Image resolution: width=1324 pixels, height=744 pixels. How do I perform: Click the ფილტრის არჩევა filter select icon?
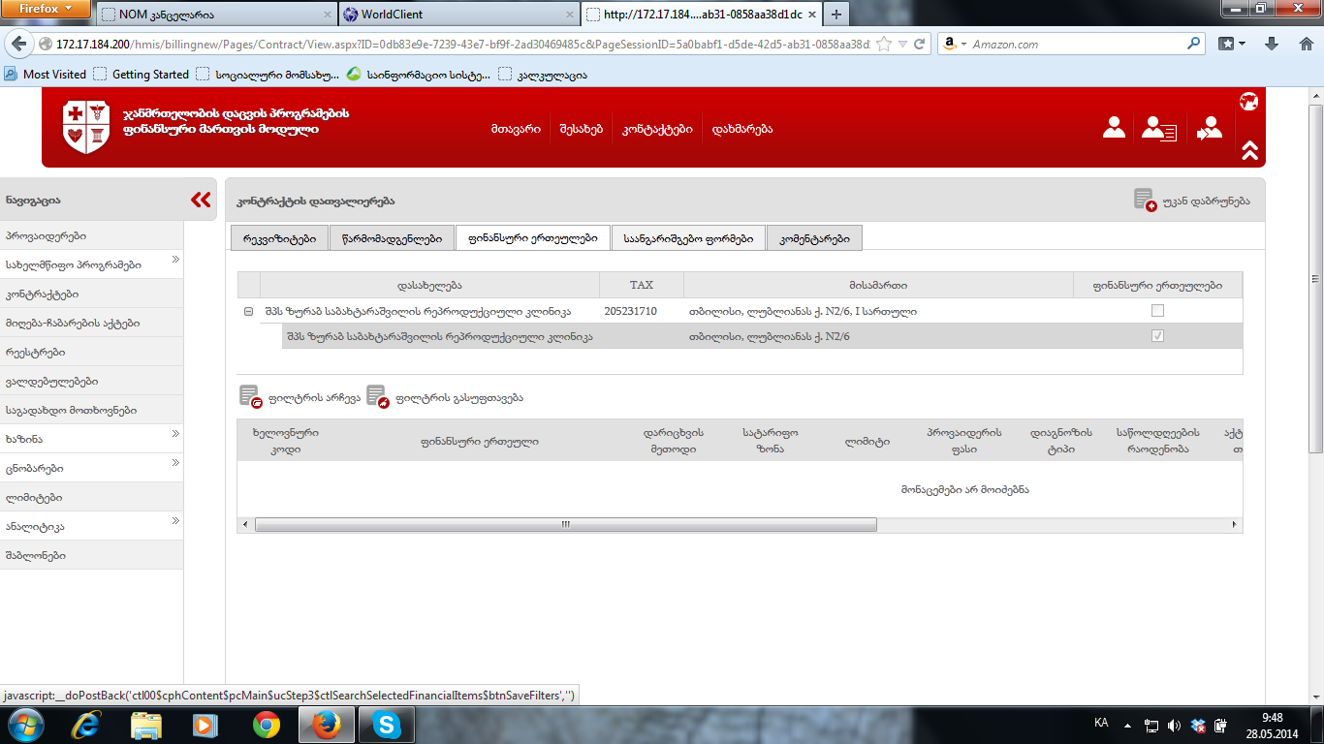point(250,397)
